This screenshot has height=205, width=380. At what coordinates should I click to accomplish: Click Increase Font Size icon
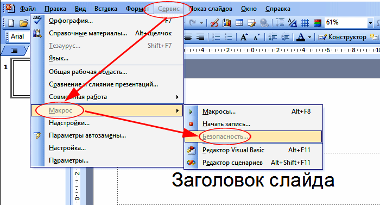click(244, 37)
